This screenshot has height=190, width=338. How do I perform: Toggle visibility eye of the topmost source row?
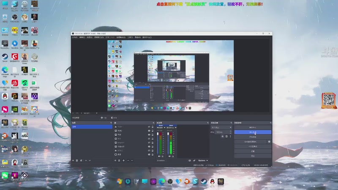(149, 127)
